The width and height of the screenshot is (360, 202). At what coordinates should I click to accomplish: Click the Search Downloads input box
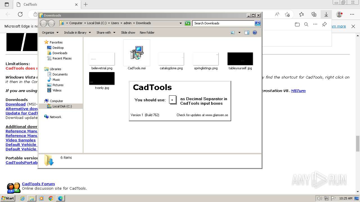224,23
